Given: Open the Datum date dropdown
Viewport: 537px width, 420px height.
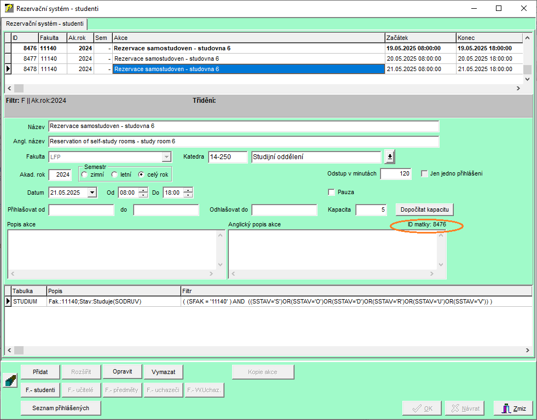Looking at the screenshot, I should [x=91, y=192].
